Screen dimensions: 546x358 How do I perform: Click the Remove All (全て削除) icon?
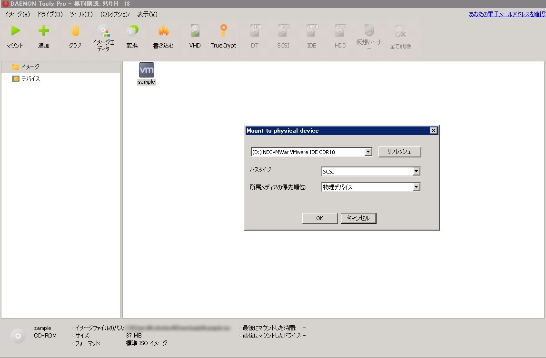[400, 31]
